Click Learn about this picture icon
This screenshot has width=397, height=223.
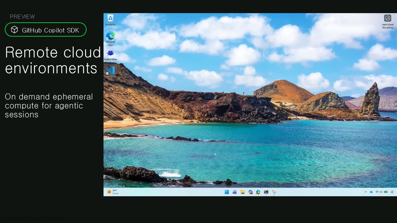(x=387, y=21)
